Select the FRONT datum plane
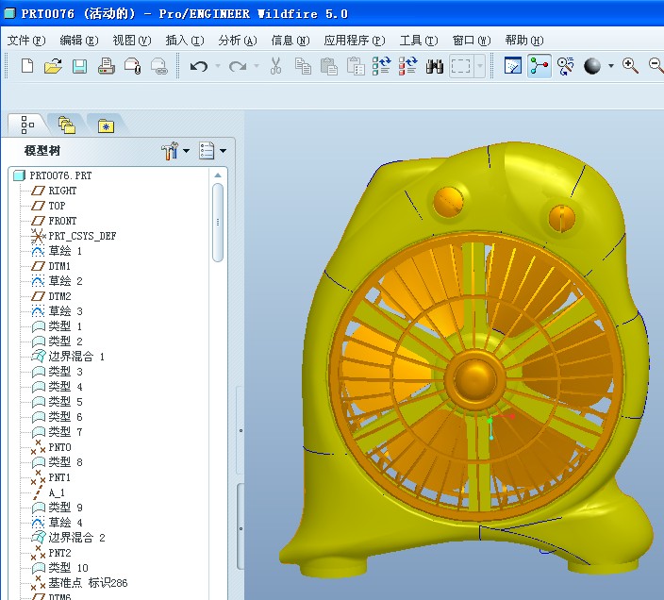Viewport: 664px width, 600px height. tap(54, 221)
